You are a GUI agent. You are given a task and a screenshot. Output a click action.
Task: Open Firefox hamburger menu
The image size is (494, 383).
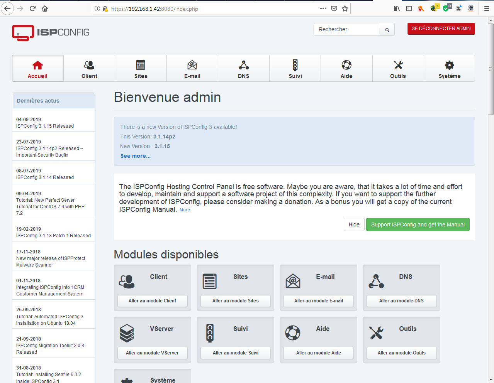pos(487,8)
